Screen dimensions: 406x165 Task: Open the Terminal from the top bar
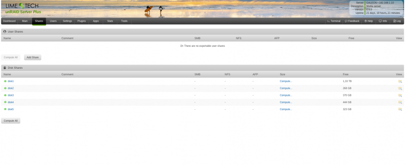point(334,21)
